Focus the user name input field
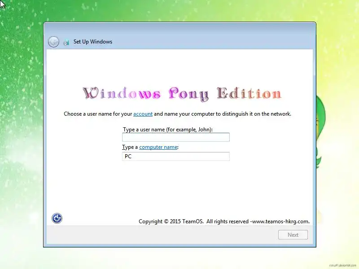The image size is (359, 269). 176,137
